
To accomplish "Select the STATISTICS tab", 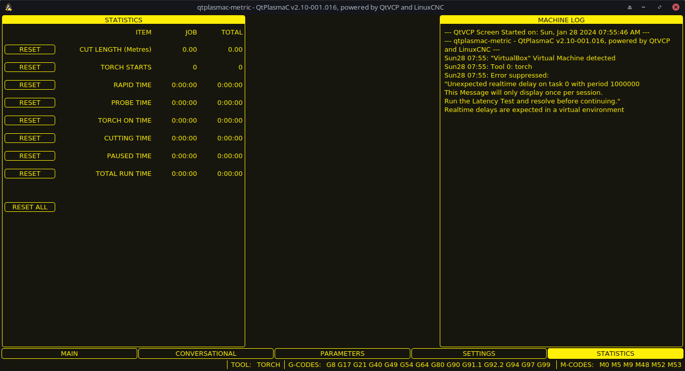I will pos(615,353).
